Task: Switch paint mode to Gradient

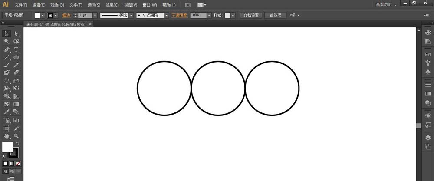Action: (x=12, y=164)
